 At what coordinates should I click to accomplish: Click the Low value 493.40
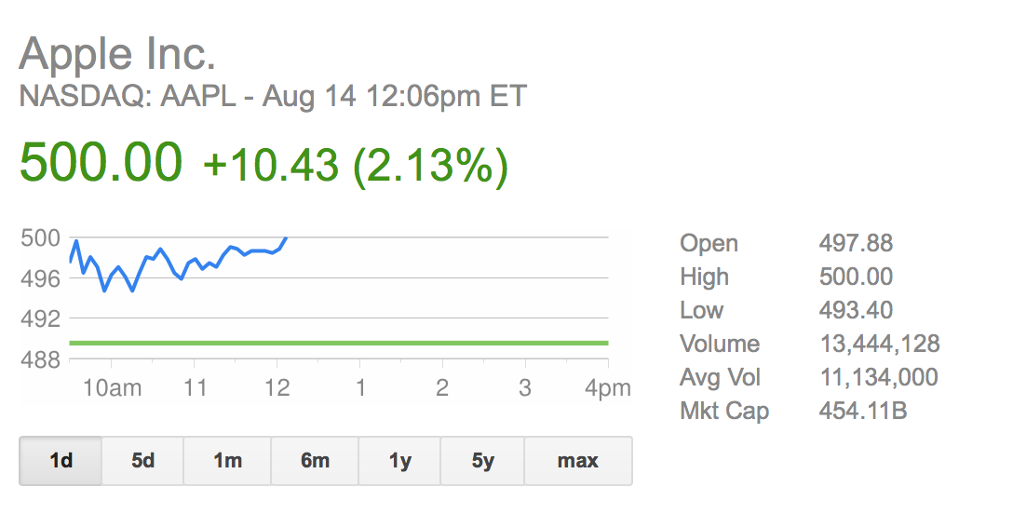(856, 311)
